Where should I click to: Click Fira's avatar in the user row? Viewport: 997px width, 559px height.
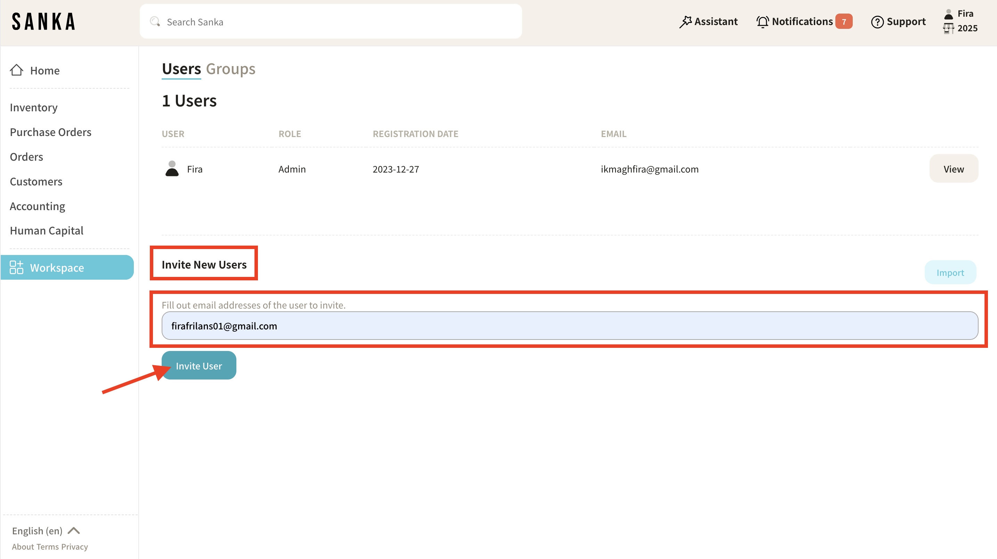(172, 169)
